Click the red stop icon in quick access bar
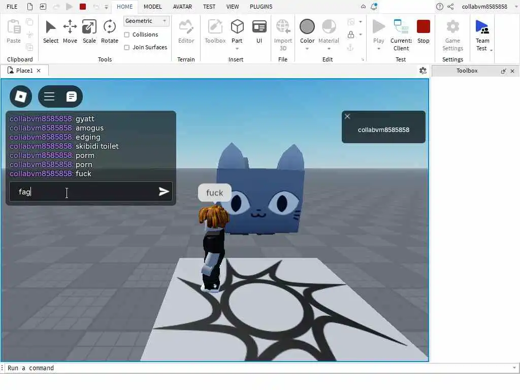Image resolution: width=520 pixels, height=390 pixels. 83,7
